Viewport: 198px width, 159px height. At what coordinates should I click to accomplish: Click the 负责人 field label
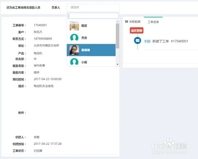[x=56, y=7]
